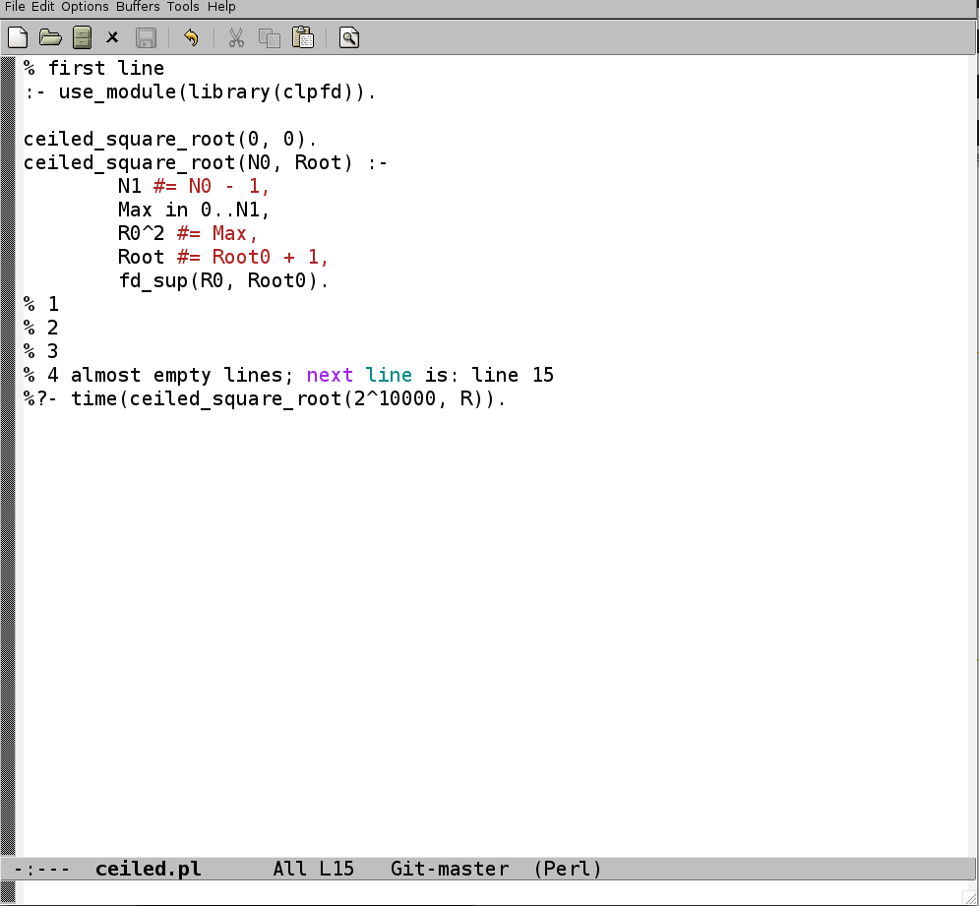This screenshot has height=906, width=979.
Task: Click the Save floppy disk icon
Action: tap(146, 37)
